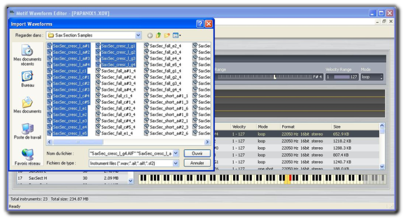Select file icon of SaxSec_fall_a#1_4
This screenshot has height=222, width=407.
coord(98,70)
